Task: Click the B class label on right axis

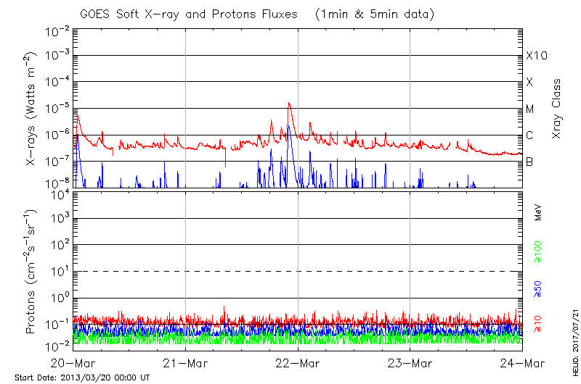Action: pyautogui.click(x=529, y=162)
